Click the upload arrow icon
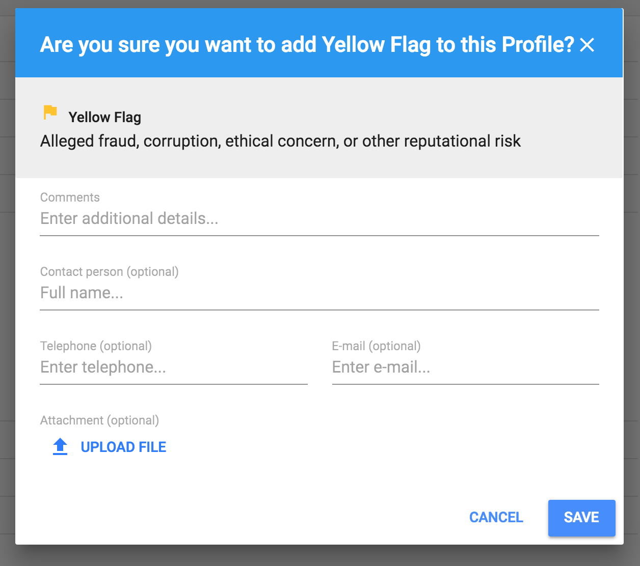 click(x=60, y=447)
